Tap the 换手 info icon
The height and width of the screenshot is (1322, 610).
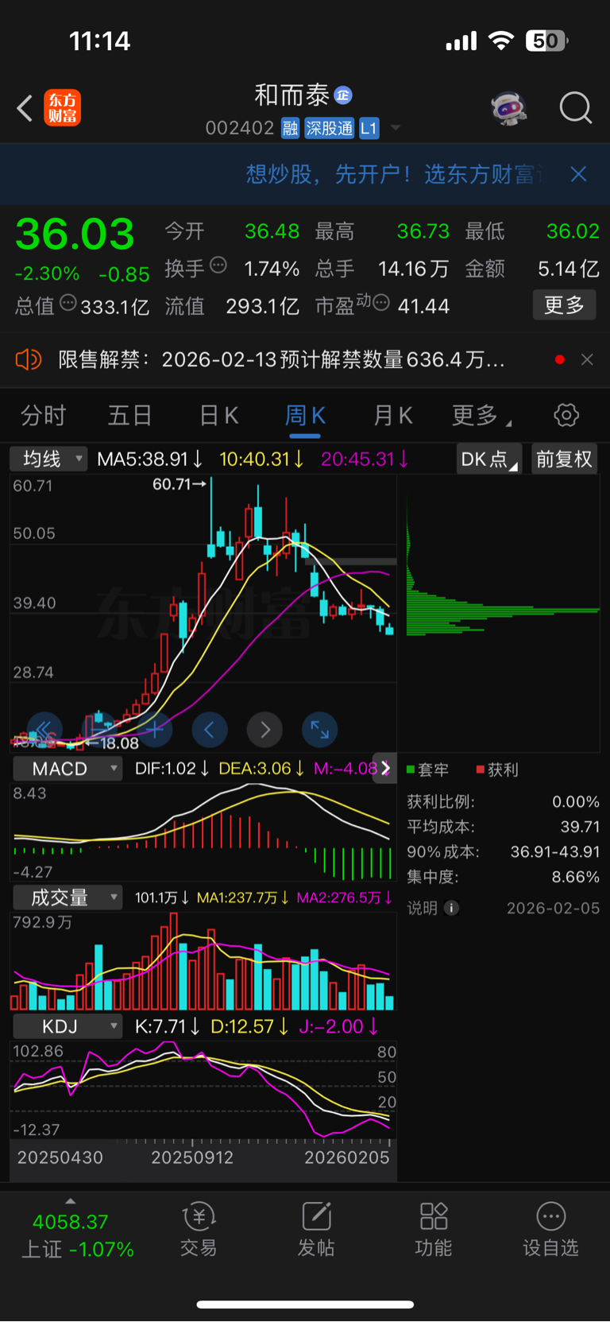click(218, 266)
